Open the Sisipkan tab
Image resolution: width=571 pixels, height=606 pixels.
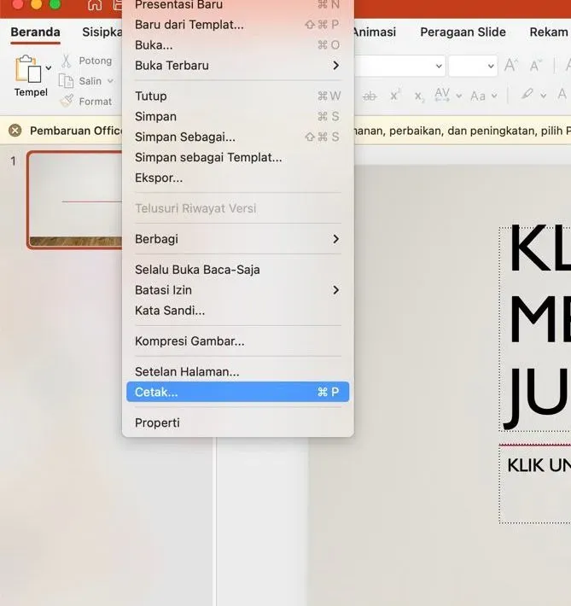coord(102,32)
